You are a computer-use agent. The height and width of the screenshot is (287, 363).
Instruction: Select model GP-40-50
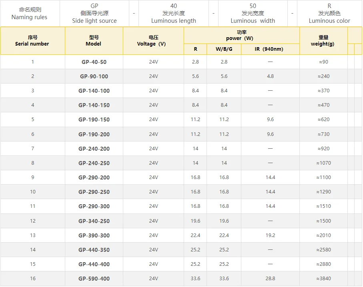click(x=94, y=62)
